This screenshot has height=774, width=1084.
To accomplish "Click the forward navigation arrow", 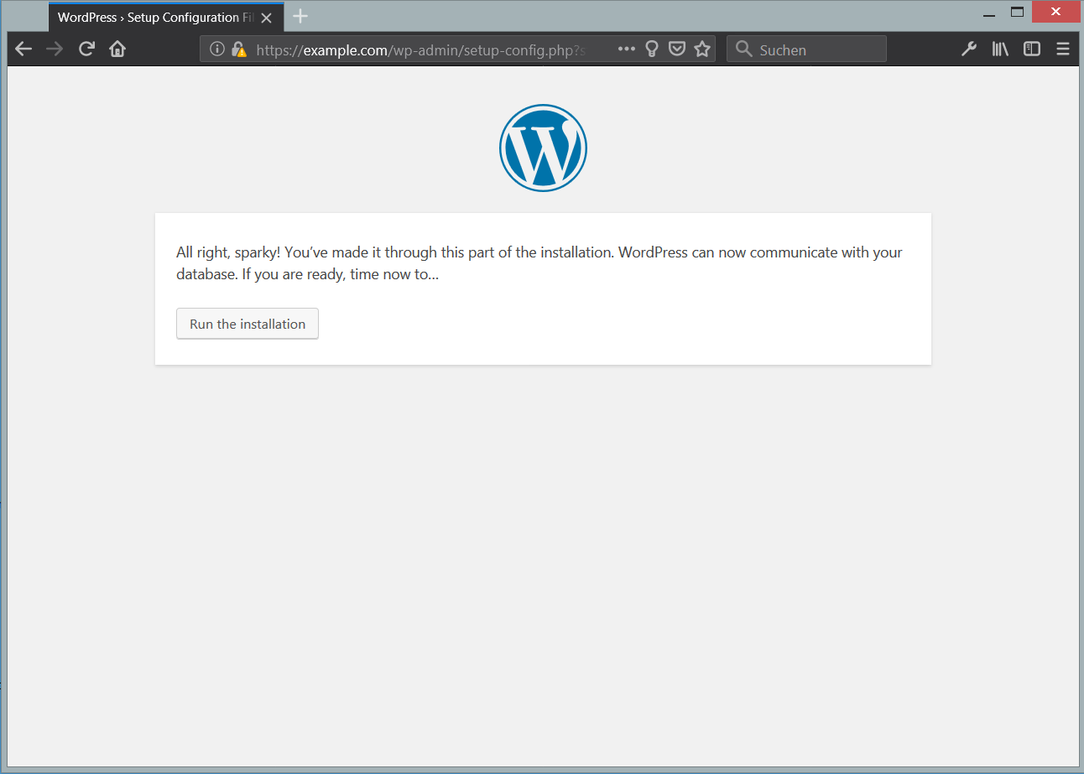I will point(55,49).
